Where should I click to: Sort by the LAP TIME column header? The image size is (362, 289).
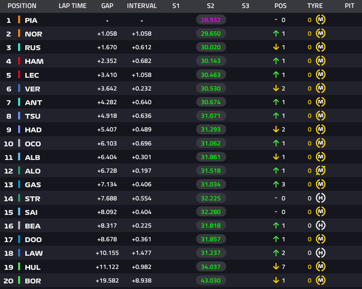72,6
